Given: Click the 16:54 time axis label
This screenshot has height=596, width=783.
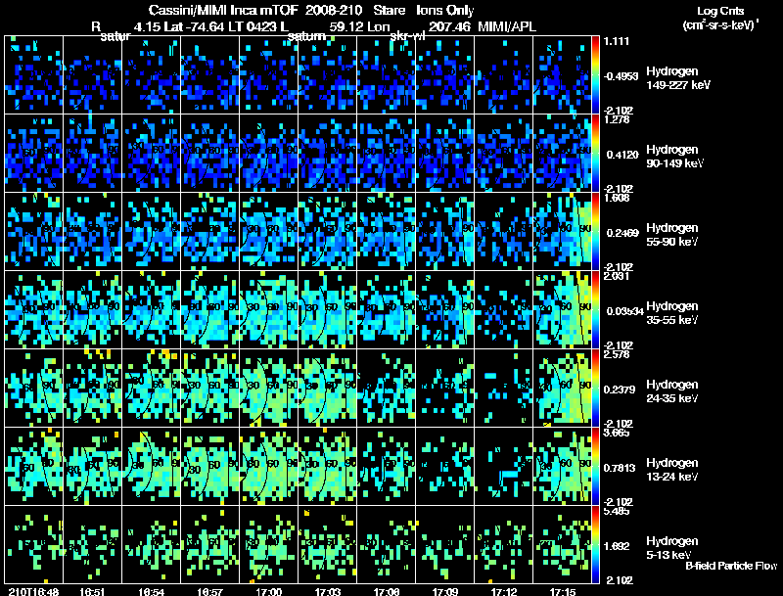Looking at the screenshot, I should (x=151, y=592).
